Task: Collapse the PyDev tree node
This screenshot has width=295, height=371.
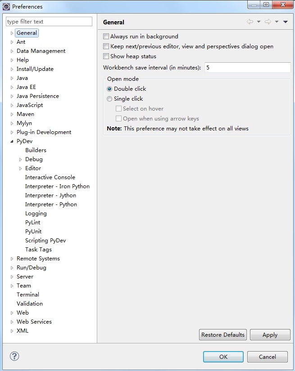Action: [x=12, y=141]
